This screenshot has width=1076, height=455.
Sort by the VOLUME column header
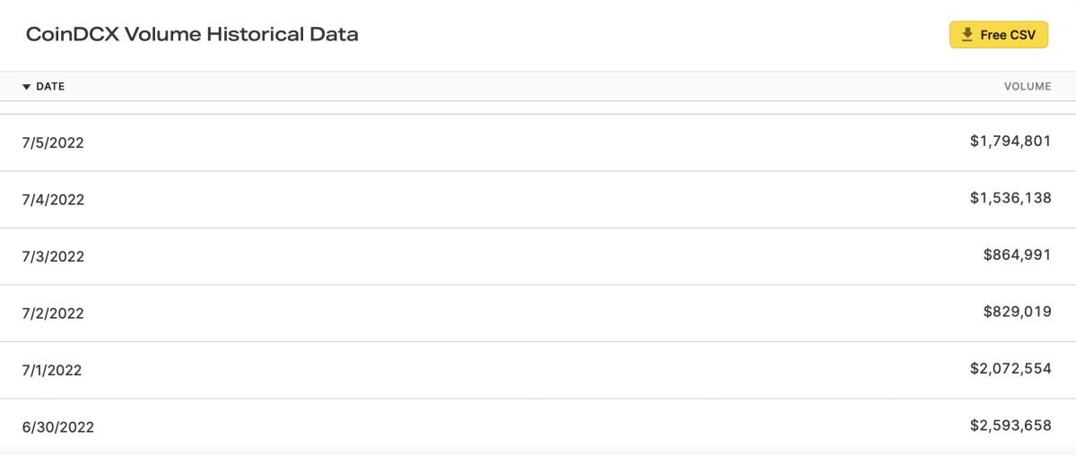(1028, 87)
